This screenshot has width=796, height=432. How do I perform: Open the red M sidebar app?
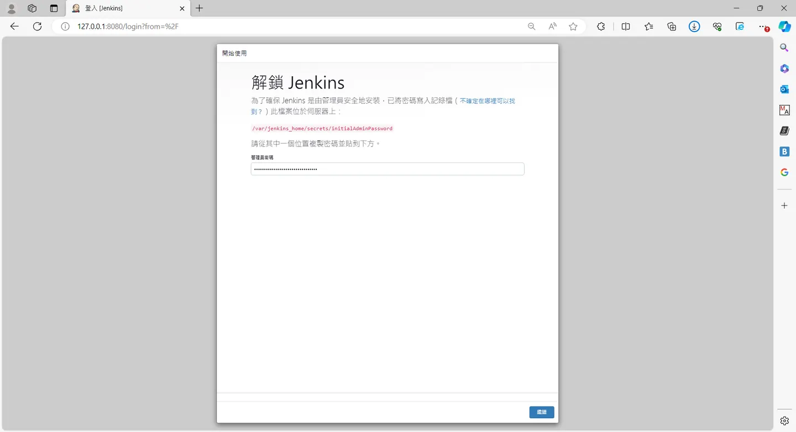tap(784, 110)
